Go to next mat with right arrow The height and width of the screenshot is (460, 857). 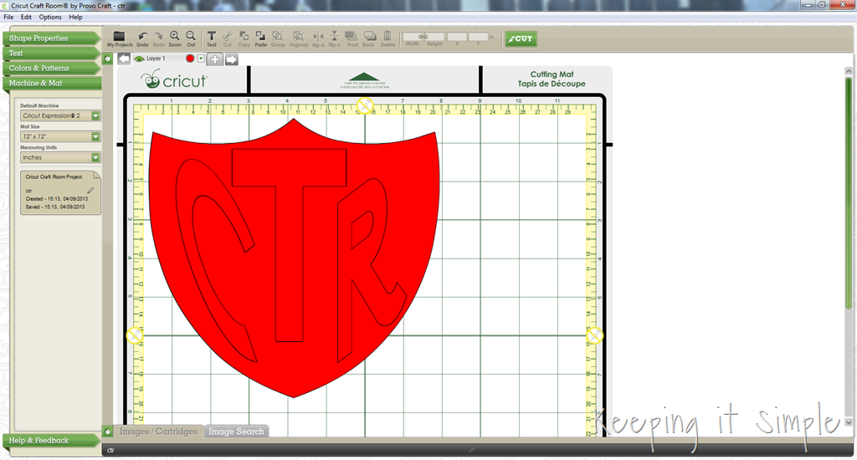(x=231, y=59)
